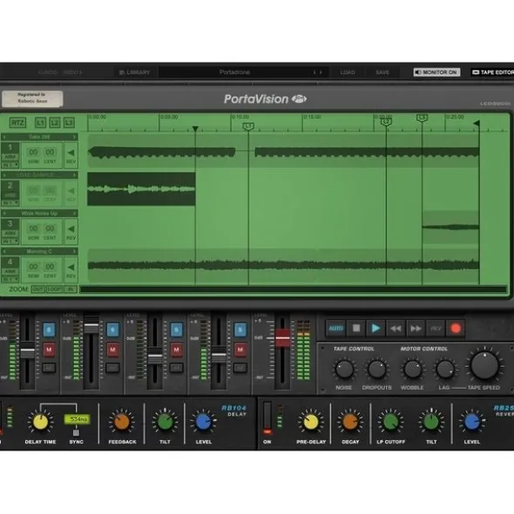Toggle the Monitor On button

point(436,72)
